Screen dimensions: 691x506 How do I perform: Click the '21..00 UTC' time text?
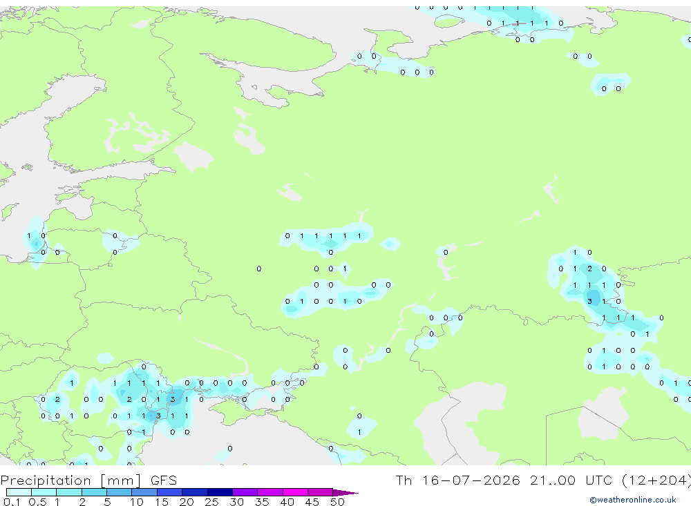571,480
